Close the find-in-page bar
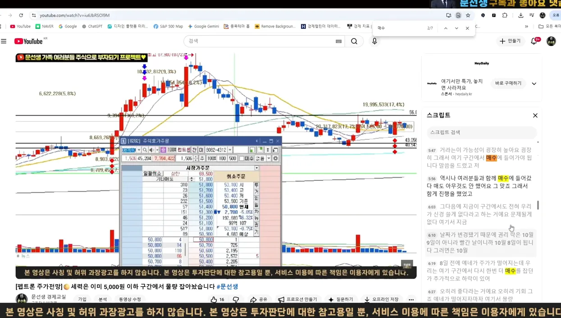The image size is (561, 318). click(467, 28)
